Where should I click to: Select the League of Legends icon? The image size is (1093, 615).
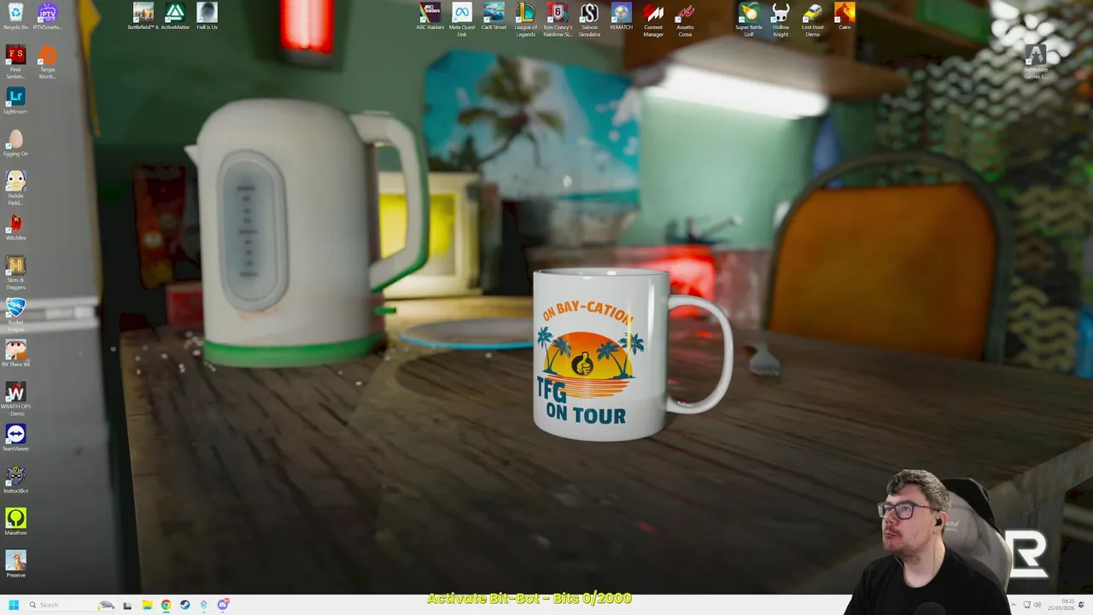pyautogui.click(x=526, y=20)
